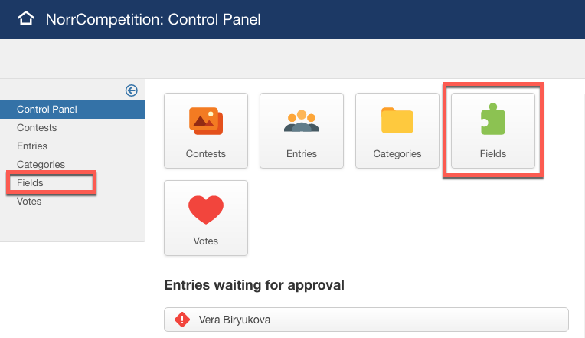Open Contests from the sidebar menu
The image size is (585, 338).
pos(37,128)
